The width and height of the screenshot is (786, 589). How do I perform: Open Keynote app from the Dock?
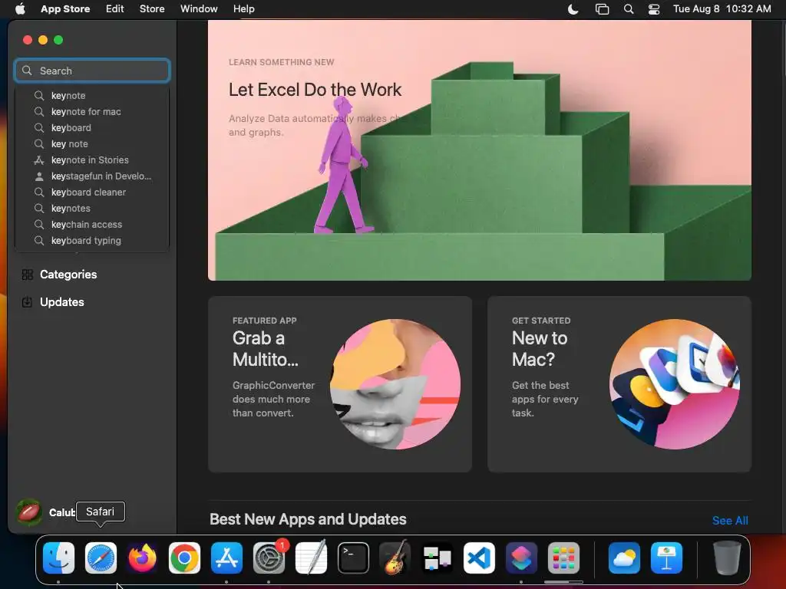[666, 558]
